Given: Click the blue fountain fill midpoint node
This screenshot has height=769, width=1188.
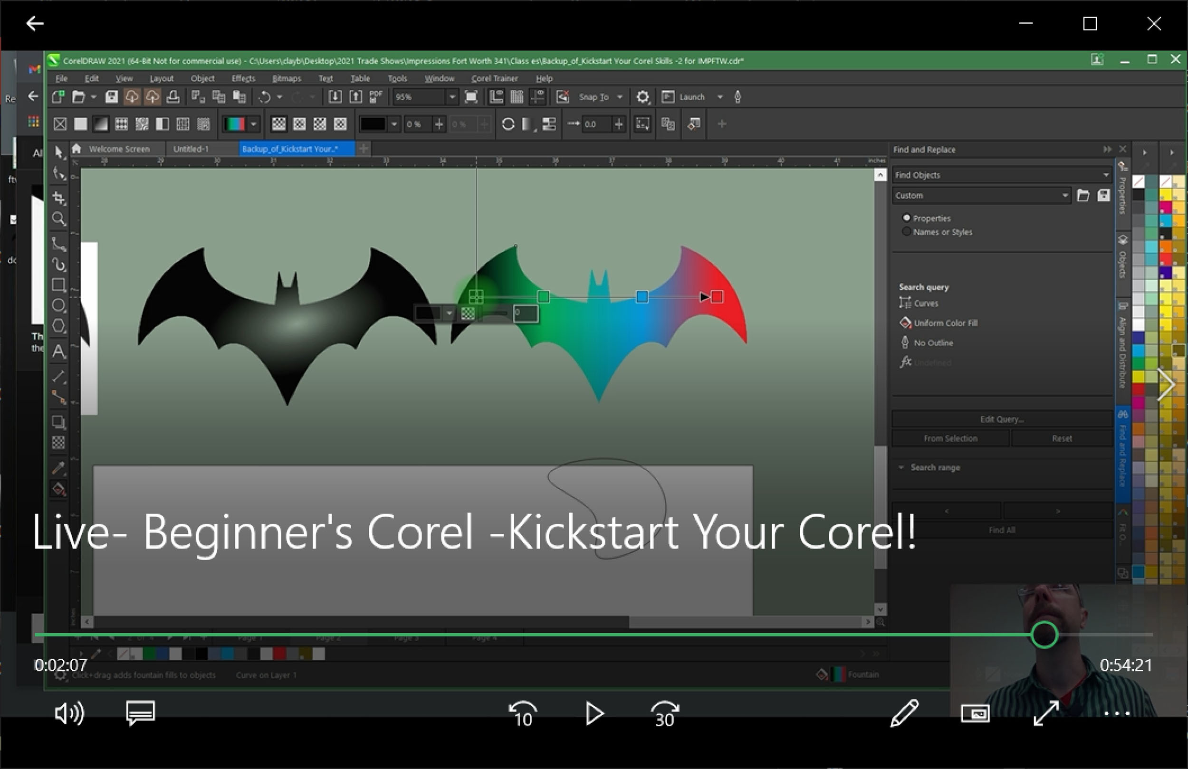Looking at the screenshot, I should click(642, 297).
